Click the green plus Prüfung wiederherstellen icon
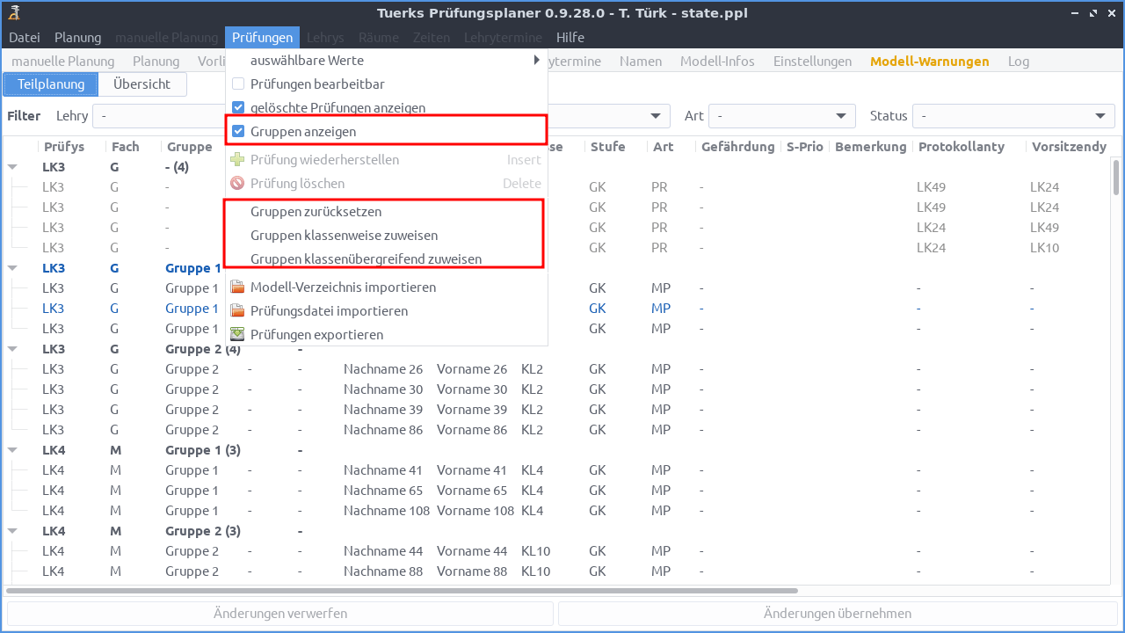 (x=237, y=159)
